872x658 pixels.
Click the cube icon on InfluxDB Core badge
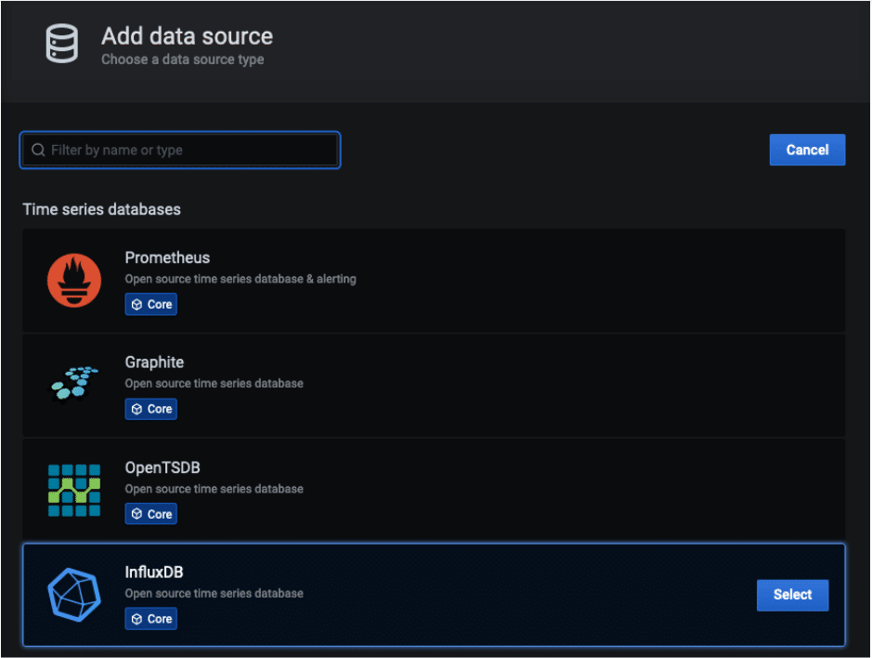coord(138,618)
